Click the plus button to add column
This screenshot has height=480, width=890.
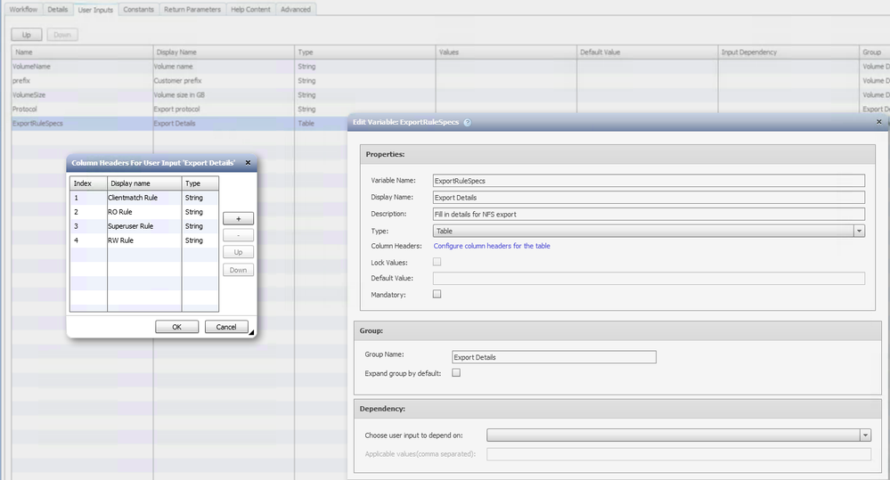(x=238, y=218)
